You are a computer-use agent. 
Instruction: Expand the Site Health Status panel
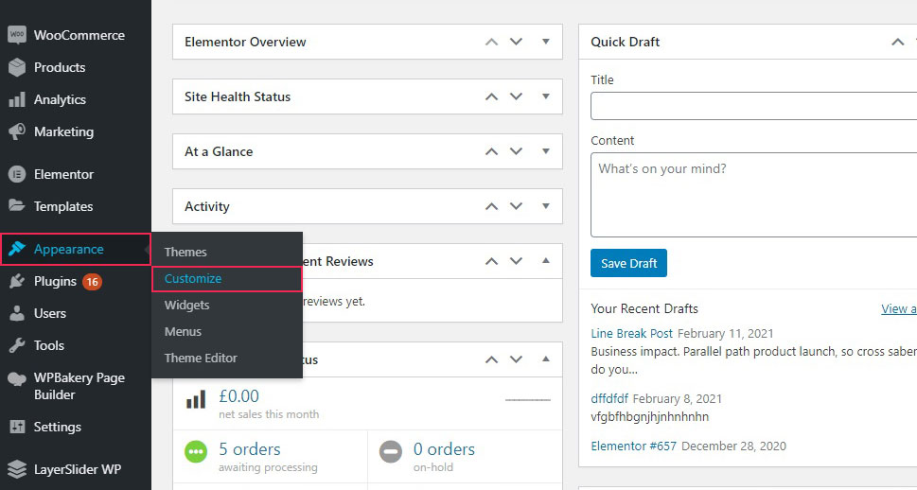point(546,96)
